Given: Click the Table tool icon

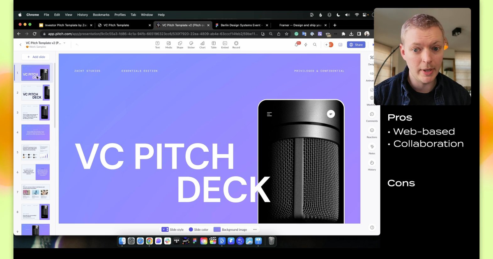Looking at the screenshot, I should [x=214, y=44].
